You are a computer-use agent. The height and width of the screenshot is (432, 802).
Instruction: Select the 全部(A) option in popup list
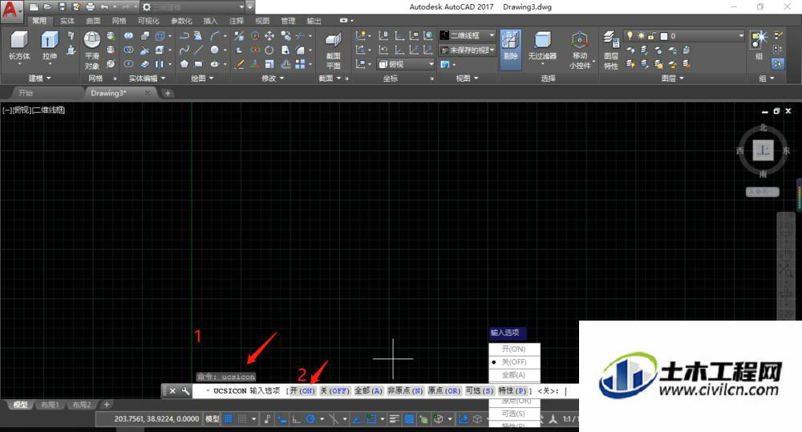click(514, 375)
